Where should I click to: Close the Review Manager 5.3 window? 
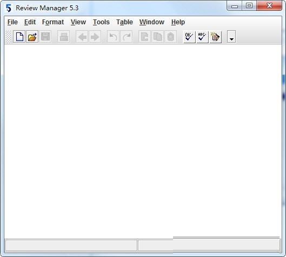(x=269, y=6)
